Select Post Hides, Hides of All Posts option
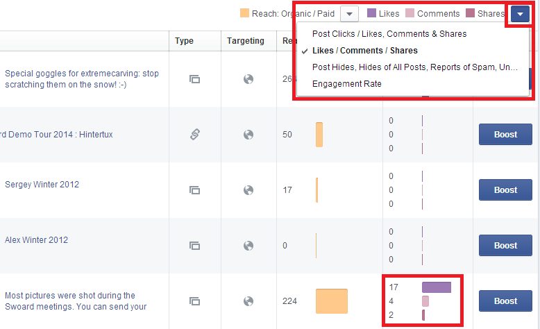 (x=416, y=67)
